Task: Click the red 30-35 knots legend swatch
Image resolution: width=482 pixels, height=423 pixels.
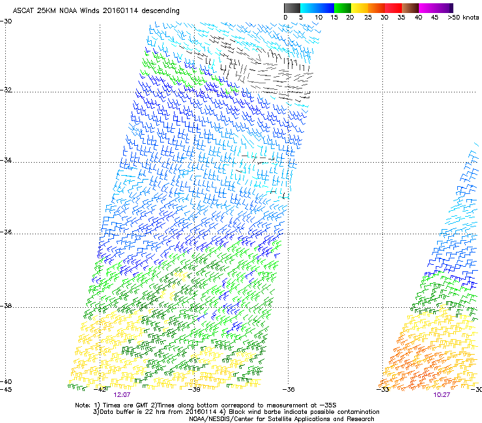Action: tap(393, 8)
